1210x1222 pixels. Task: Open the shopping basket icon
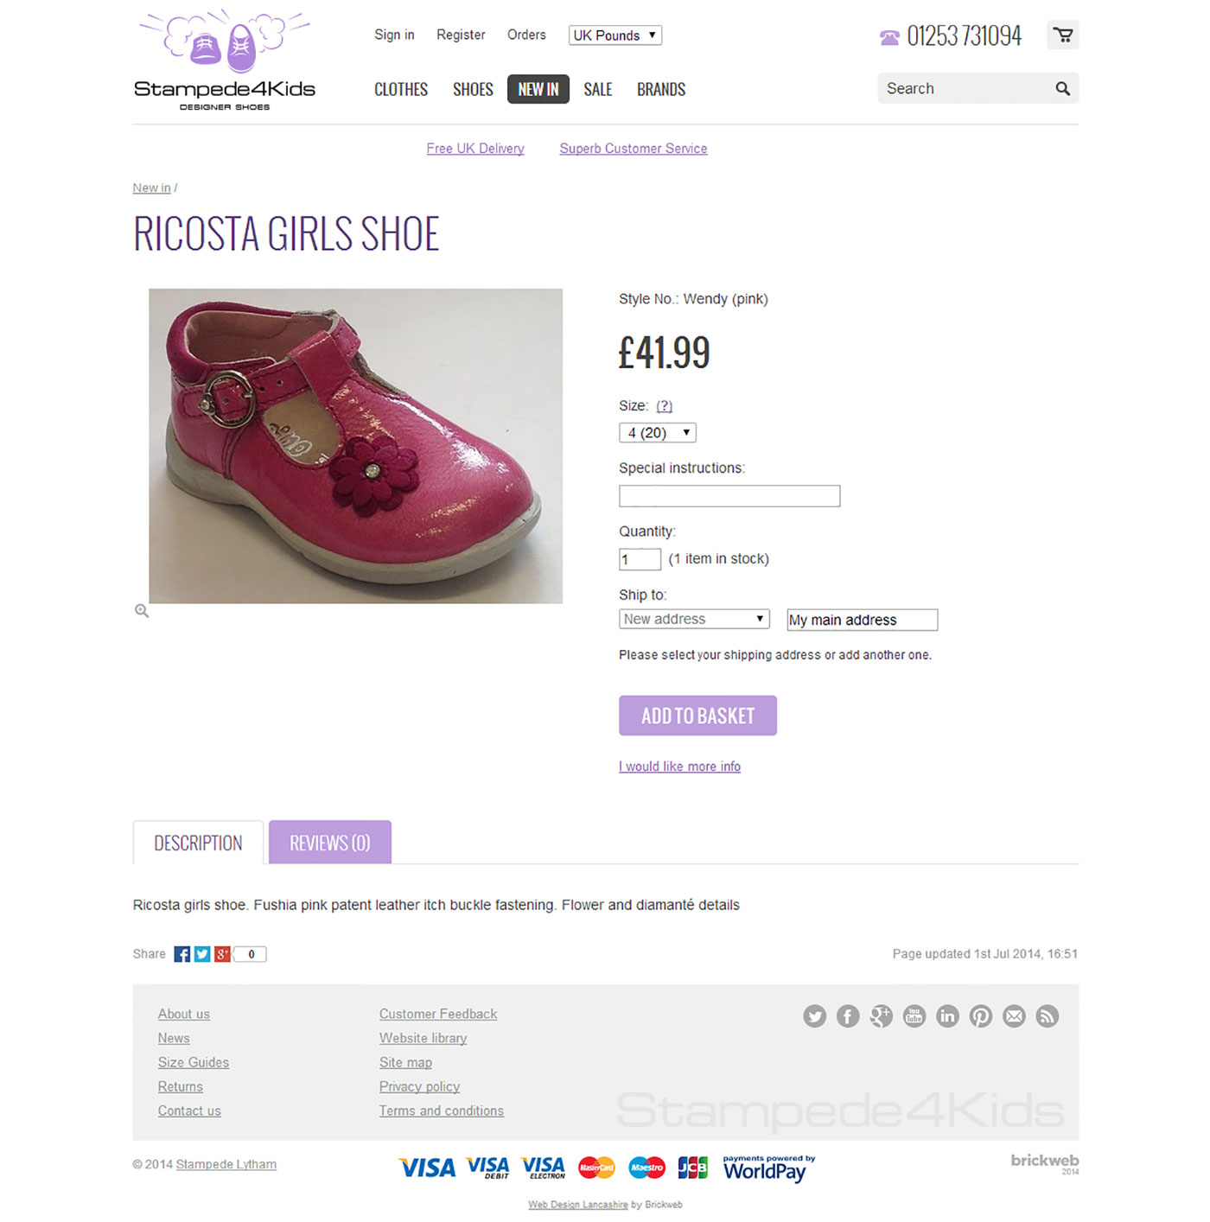1063,35
